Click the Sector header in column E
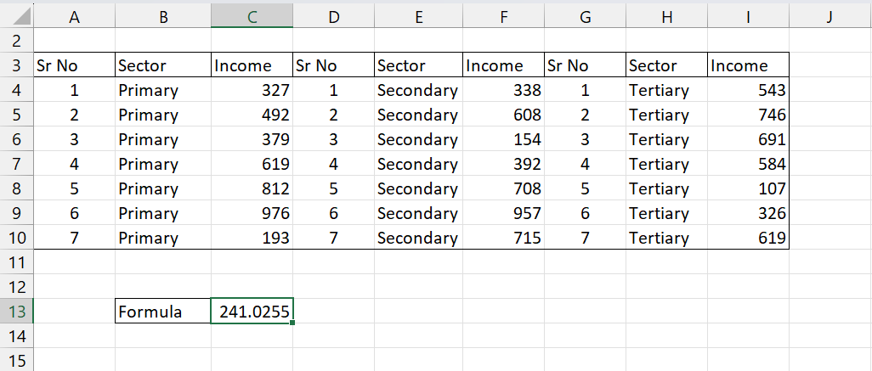This screenshot has width=872, height=371. (x=418, y=65)
